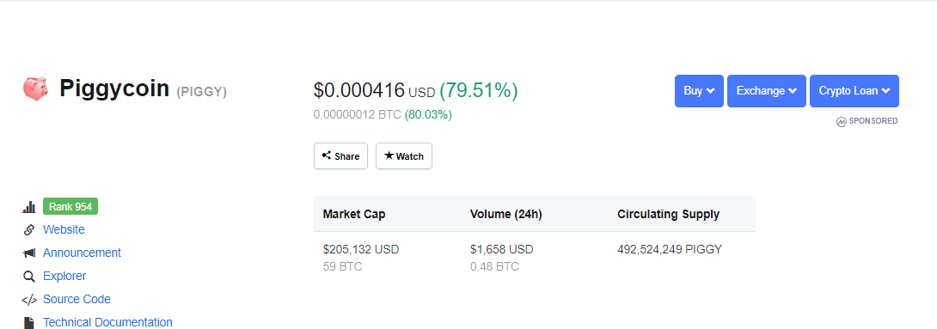This screenshot has width=937, height=329.
Task: Expand the Crypto Loan dropdown
Action: coord(854,91)
